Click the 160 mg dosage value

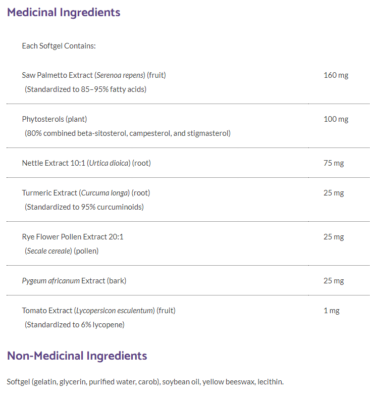pos(336,75)
